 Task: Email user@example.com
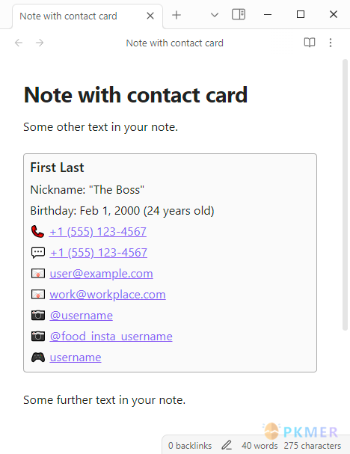pyautogui.click(x=101, y=274)
